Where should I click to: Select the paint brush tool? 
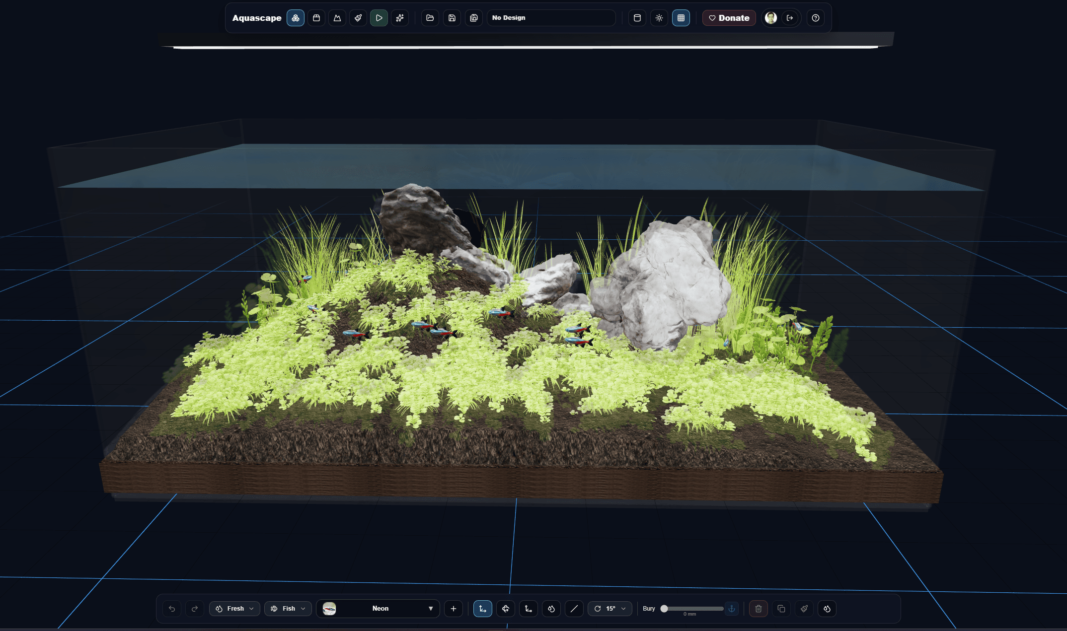[358, 18]
